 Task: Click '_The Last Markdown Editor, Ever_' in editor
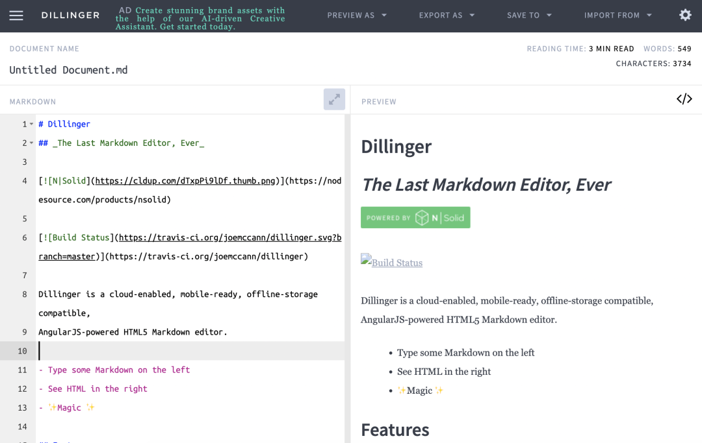pyautogui.click(x=129, y=143)
